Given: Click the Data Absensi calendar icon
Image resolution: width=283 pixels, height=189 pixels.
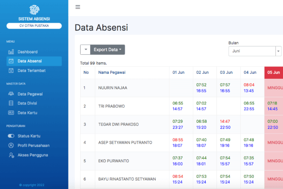Looking at the screenshot, I should (x=11, y=61).
